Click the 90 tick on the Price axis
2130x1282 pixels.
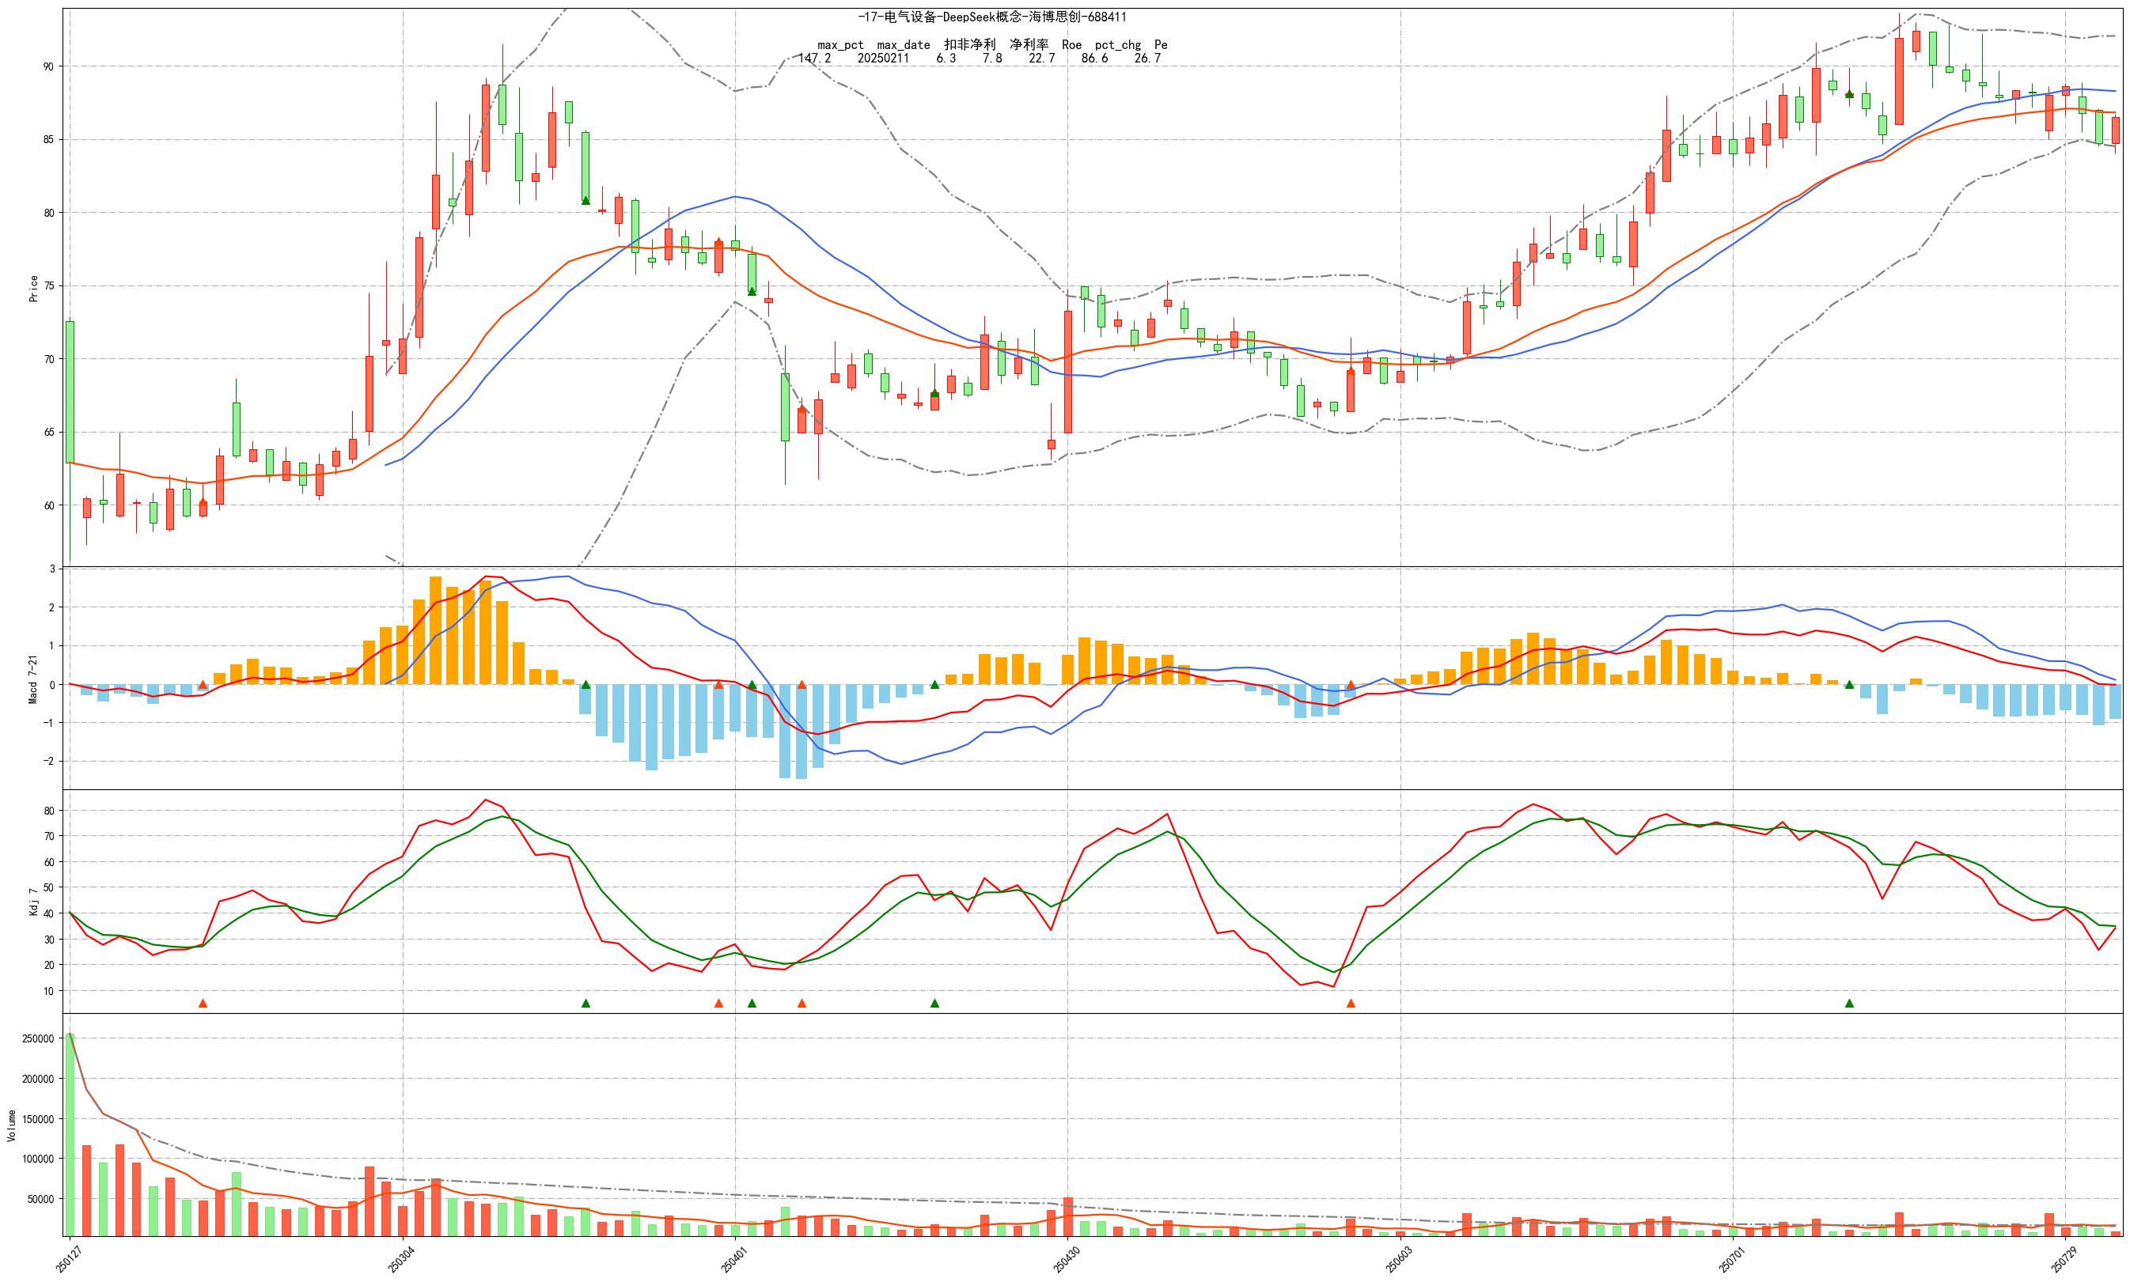point(49,66)
